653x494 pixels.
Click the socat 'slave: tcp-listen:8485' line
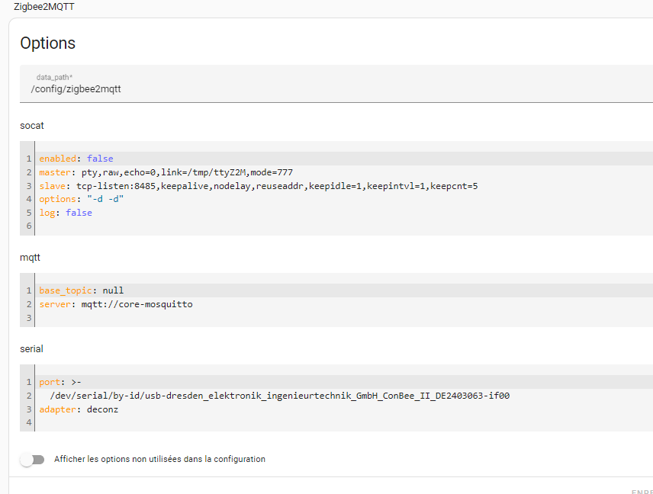pos(258,186)
